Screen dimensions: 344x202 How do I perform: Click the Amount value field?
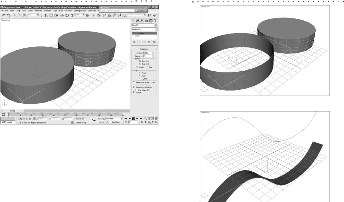click(147, 53)
